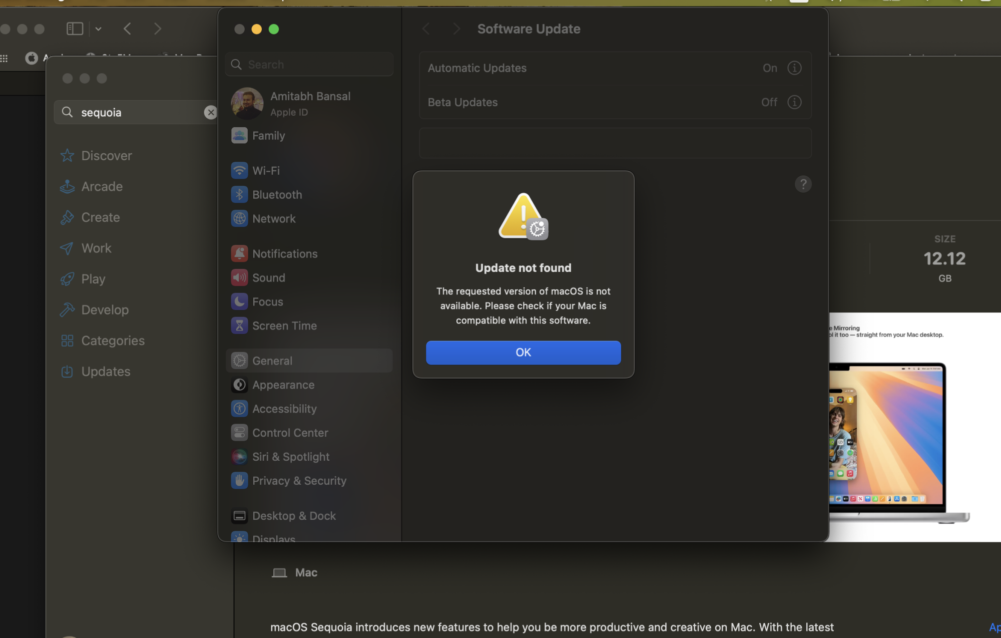
Task: Open Focus settings
Action: [x=267, y=302]
